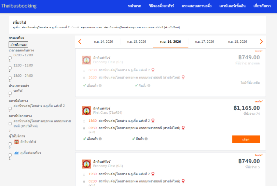Click the ที่นั่งว่าง: 24 seats text
Screen dimensions: 277x186
(x=252, y=114)
